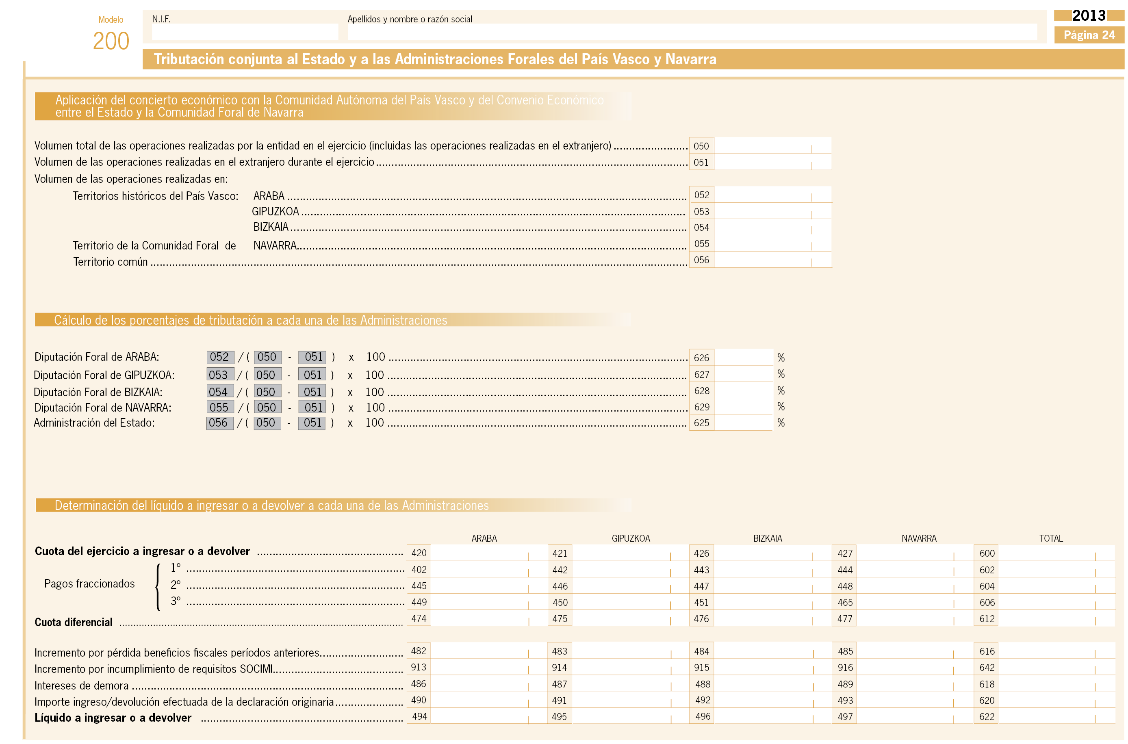Select percentage field 625 Administración del Estado
This screenshot has width=1128, height=744.
(x=743, y=422)
